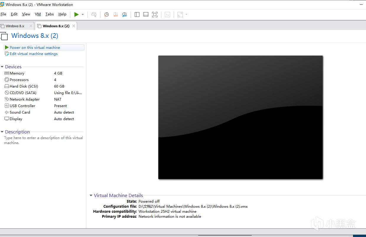Select the Windows 8.x (2) tab
Screen dimensions: 366x237
(x=56, y=26)
